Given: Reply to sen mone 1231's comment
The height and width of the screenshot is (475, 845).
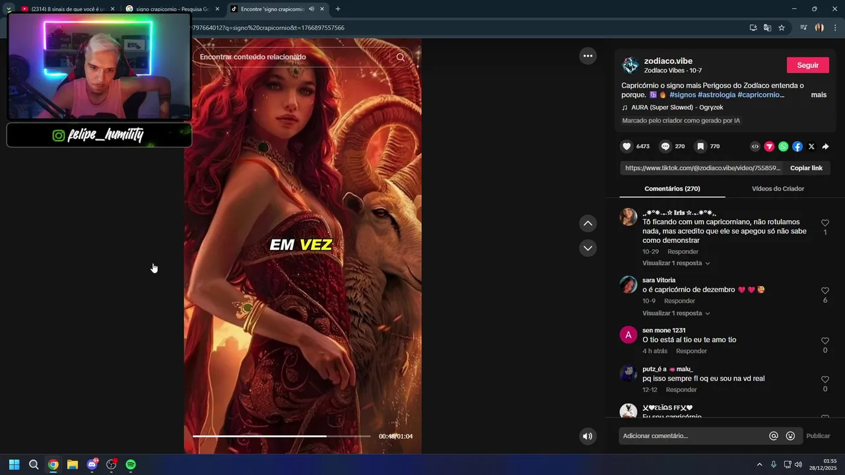Looking at the screenshot, I should pyautogui.click(x=691, y=351).
